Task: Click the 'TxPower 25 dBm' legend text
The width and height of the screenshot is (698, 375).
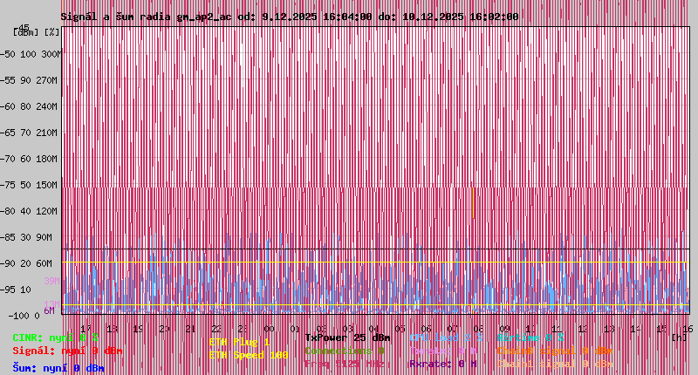Action: click(347, 338)
